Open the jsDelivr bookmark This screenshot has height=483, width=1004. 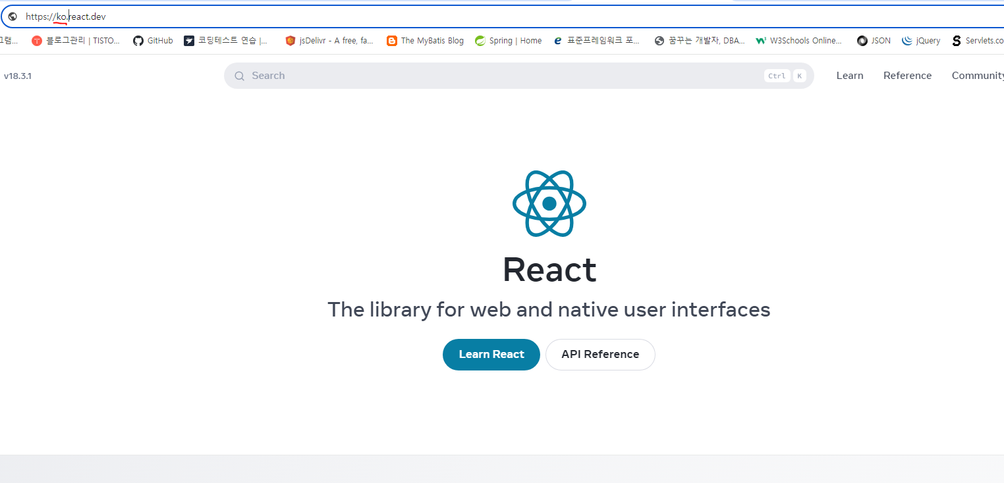[329, 41]
